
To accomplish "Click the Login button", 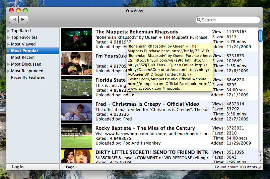I will coord(18,167).
